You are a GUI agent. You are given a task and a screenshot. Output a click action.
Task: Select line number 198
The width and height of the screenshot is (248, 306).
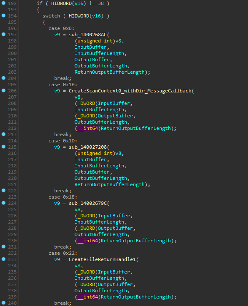(13, 41)
